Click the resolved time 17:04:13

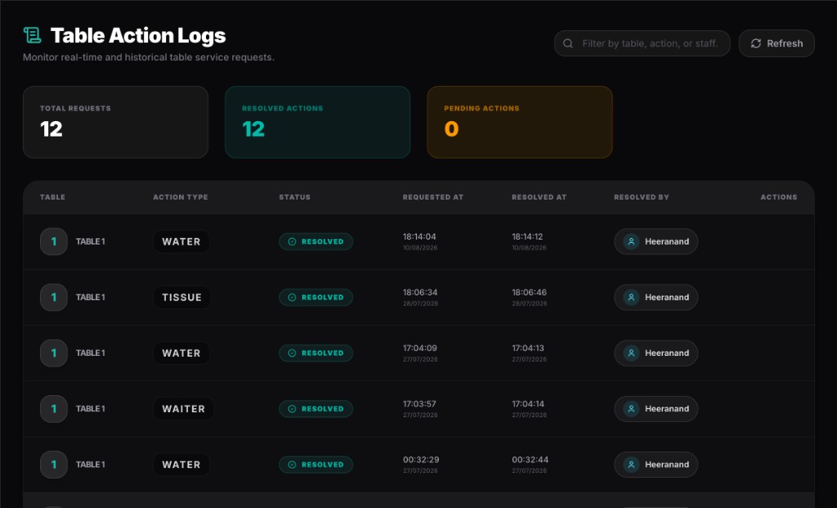click(x=528, y=348)
